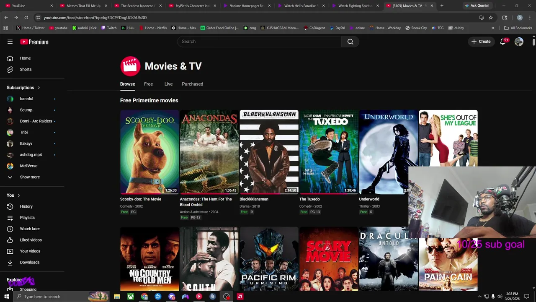Switch to the Purchased tab
This screenshot has width=536, height=302.
coord(193,84)
